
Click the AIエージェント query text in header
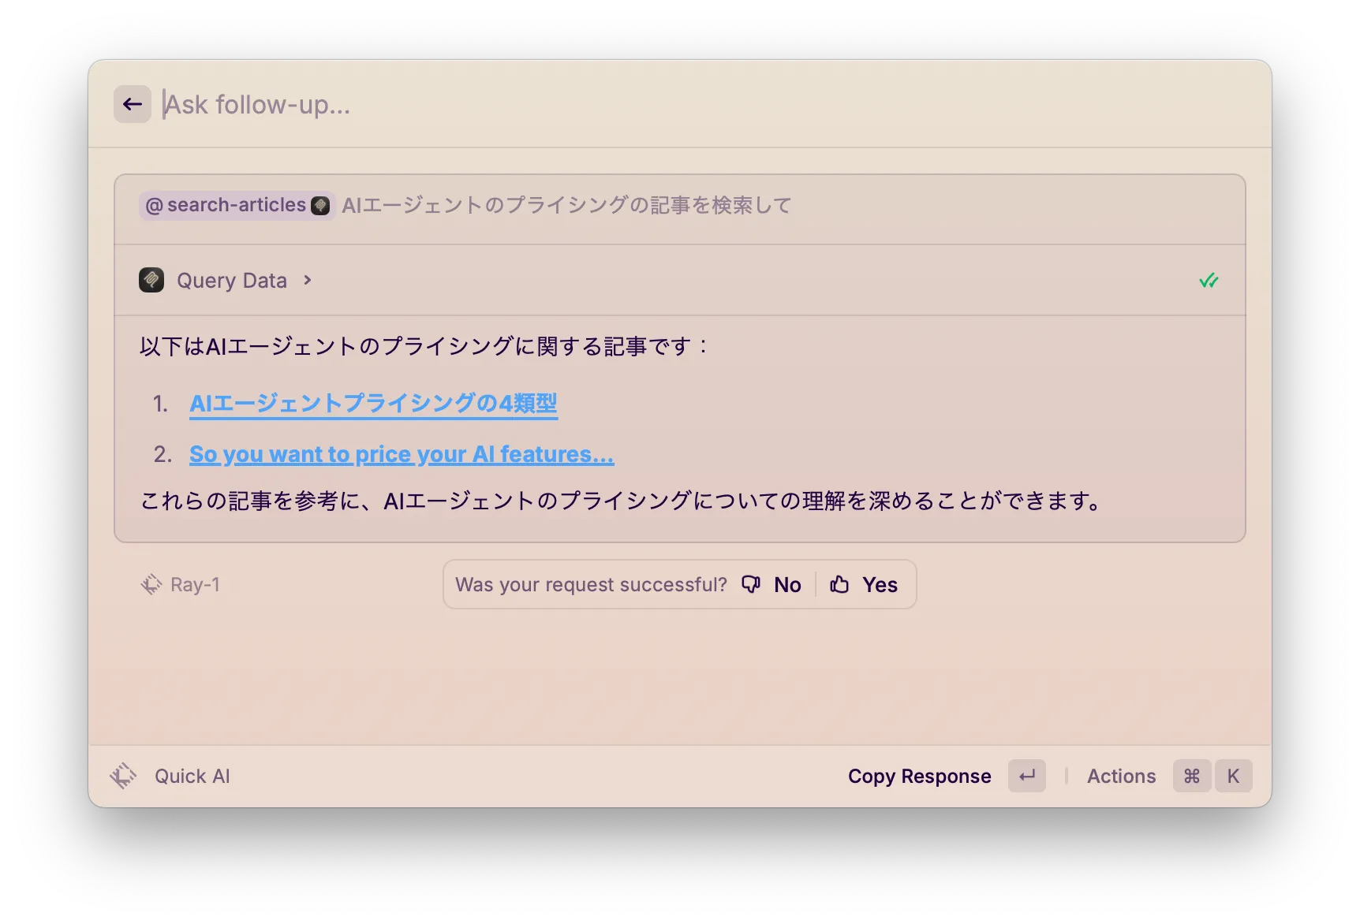pyautogui.click(x=566, y=205)
